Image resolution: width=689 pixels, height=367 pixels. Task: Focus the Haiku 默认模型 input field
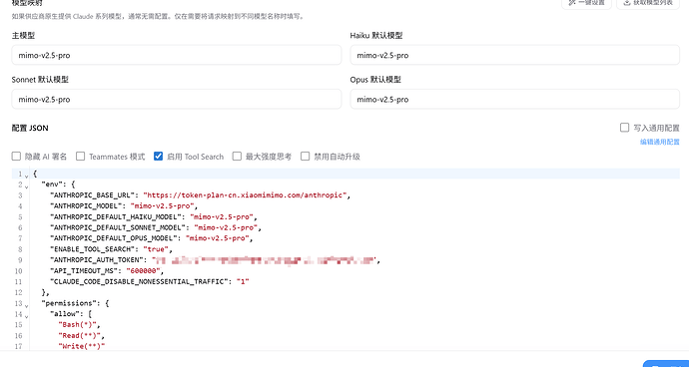pos(514,55)
